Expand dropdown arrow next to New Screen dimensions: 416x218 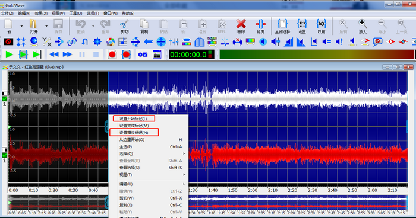point(21,26)
